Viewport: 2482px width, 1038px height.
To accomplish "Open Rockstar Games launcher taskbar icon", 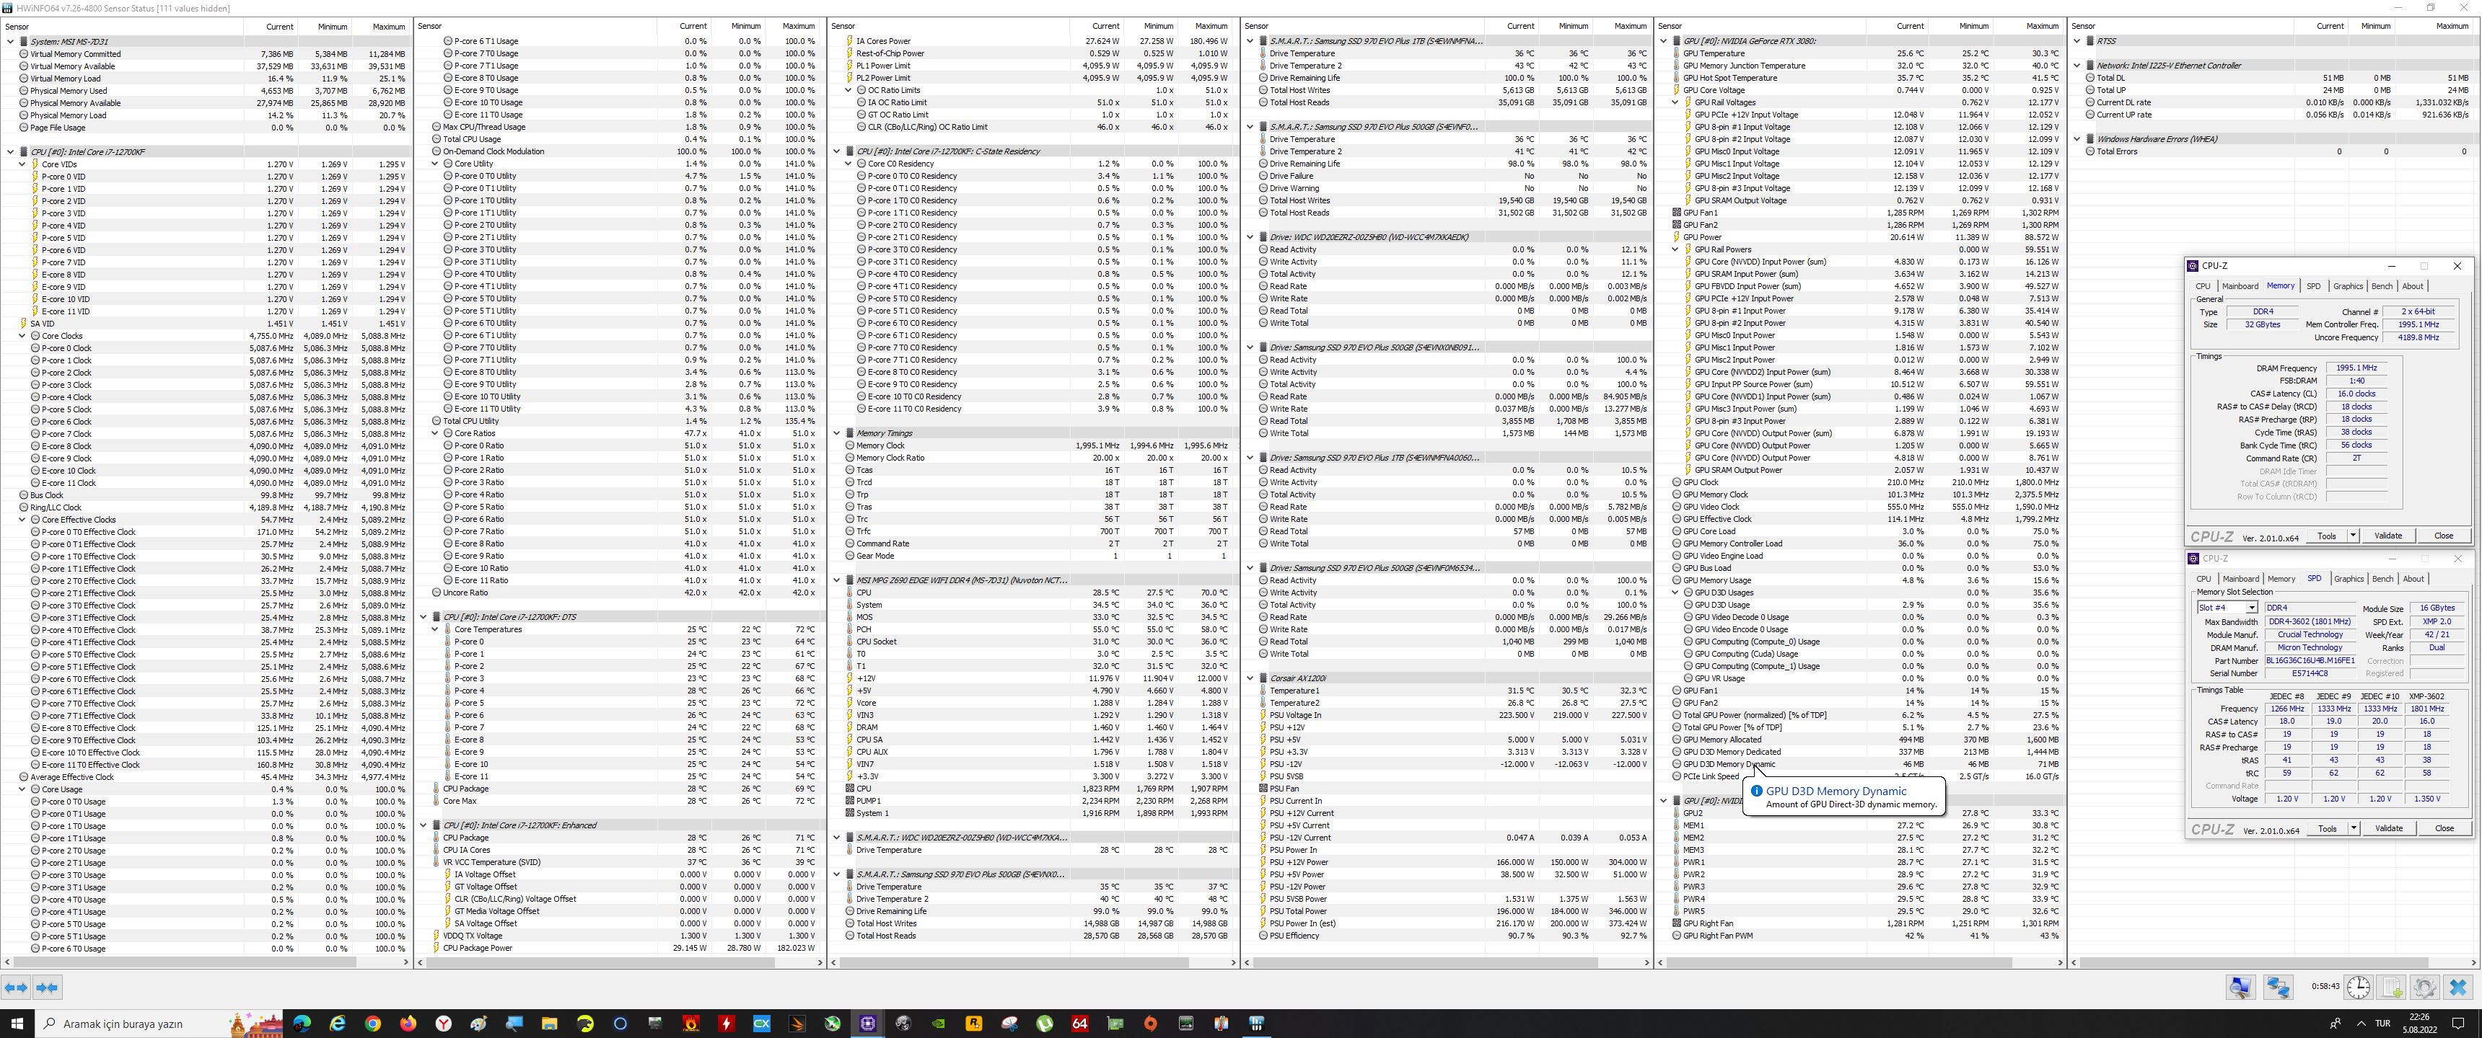I will pyautogui.click(x=974, y=1024).
